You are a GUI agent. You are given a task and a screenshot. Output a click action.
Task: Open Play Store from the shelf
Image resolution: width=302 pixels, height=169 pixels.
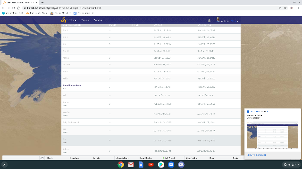(161, 165)
